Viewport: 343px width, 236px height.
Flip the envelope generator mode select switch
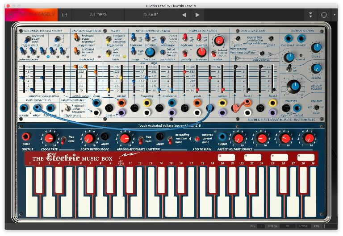(76, 51)
